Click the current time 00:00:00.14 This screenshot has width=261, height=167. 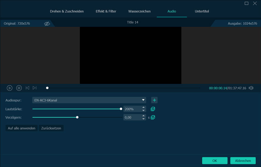point(218,88)
